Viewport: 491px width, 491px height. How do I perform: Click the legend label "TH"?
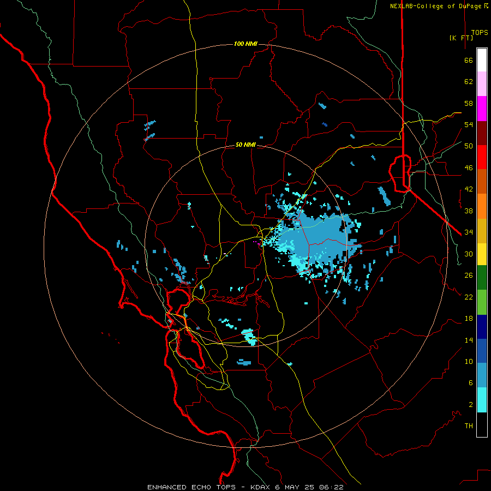click(x=469, y=426)
